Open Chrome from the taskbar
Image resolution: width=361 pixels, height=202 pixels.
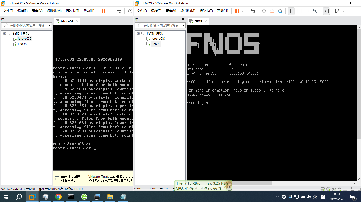(x=58, y=197)
